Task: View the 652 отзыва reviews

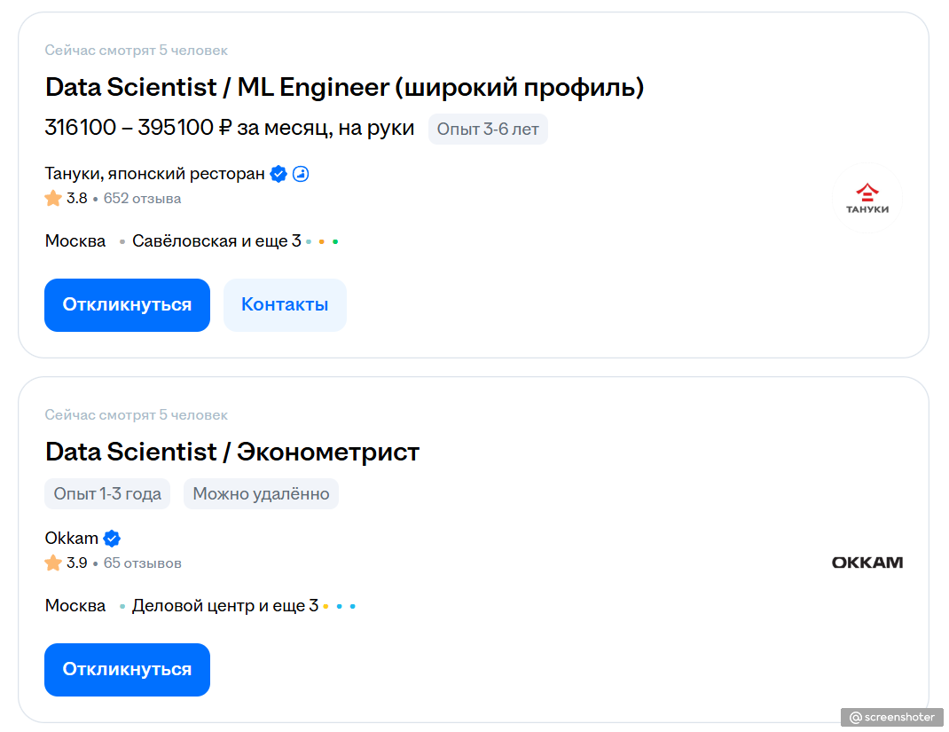Action: [142, 199]
